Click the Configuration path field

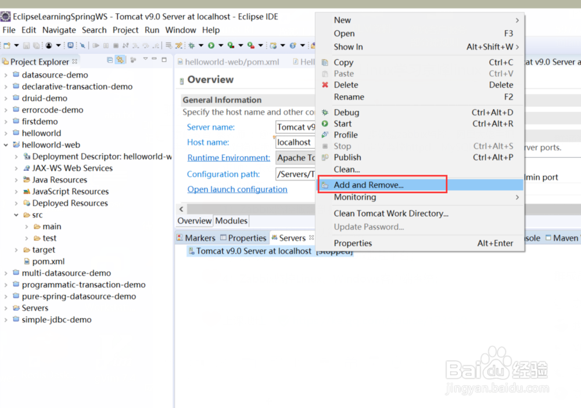point(295,174)
